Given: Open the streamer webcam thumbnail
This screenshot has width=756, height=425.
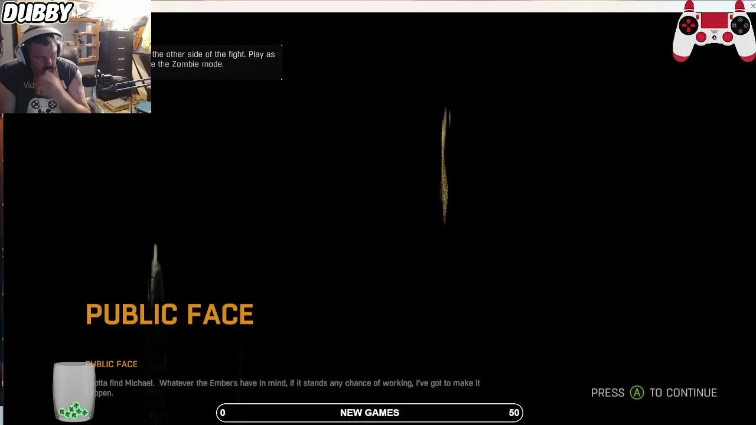Looking at the screenshot, I should coord(76,57).
